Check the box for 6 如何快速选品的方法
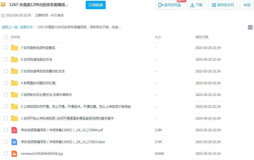 [x=6, y=59]
